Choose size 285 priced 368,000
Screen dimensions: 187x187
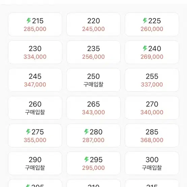click(152, 135)
